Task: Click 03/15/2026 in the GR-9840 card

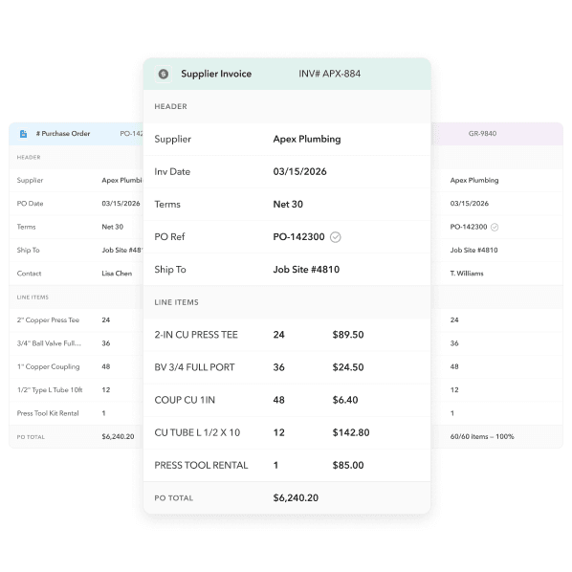Action: click(469, 204)
